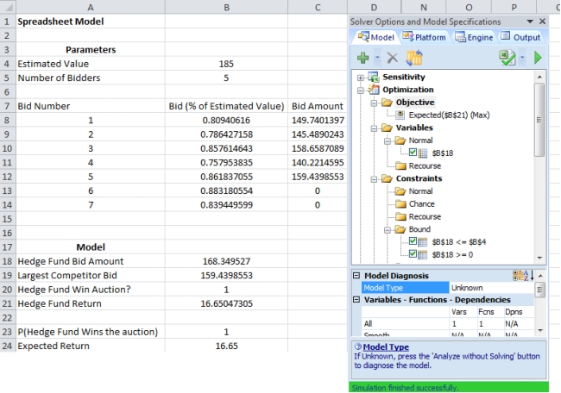Select row header 21
561x393 pixels.
click(x=8, y=303)
